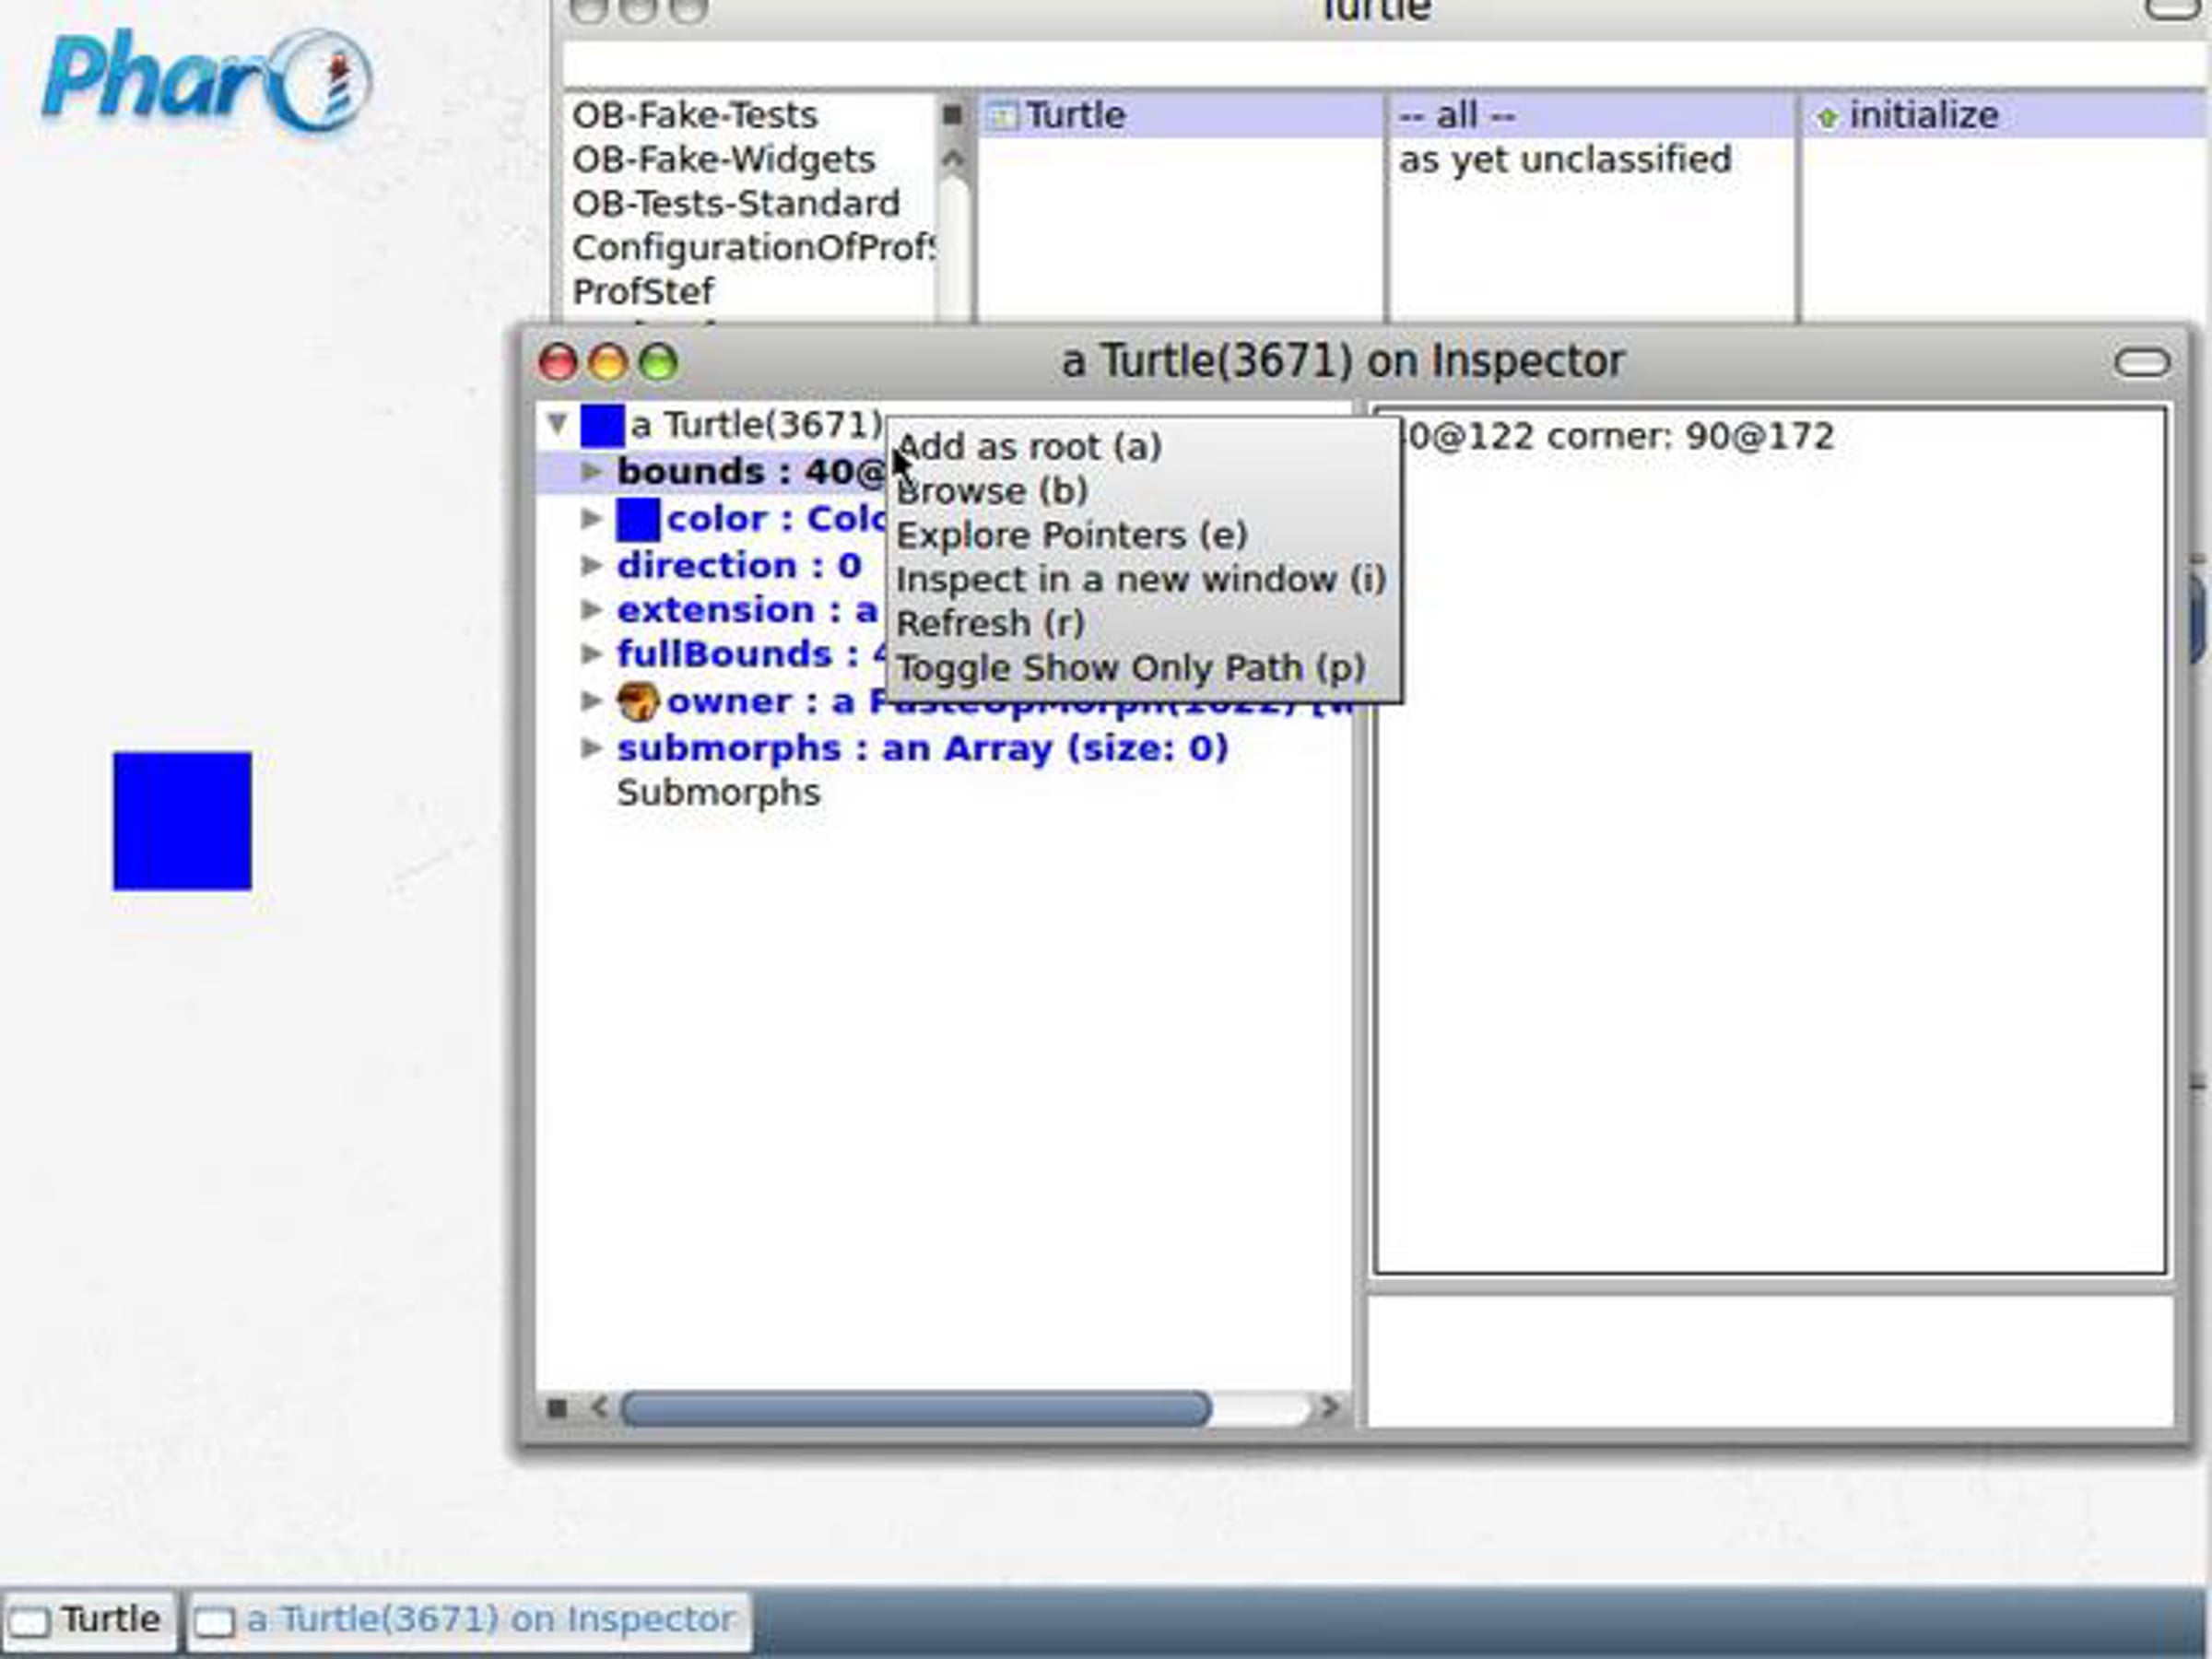Expand the direction tree node
This screenshot has height=1659, width=2212.
pyautogui.click(x=591, y=565)
